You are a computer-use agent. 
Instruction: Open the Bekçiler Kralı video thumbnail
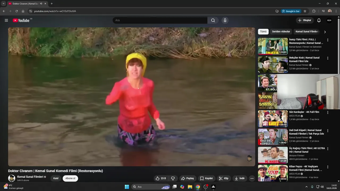[273, 64]
